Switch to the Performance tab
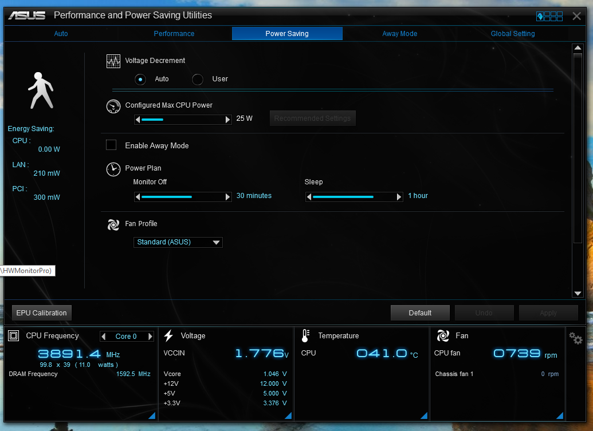The image size is (593, 431). (x=174, y=34)
